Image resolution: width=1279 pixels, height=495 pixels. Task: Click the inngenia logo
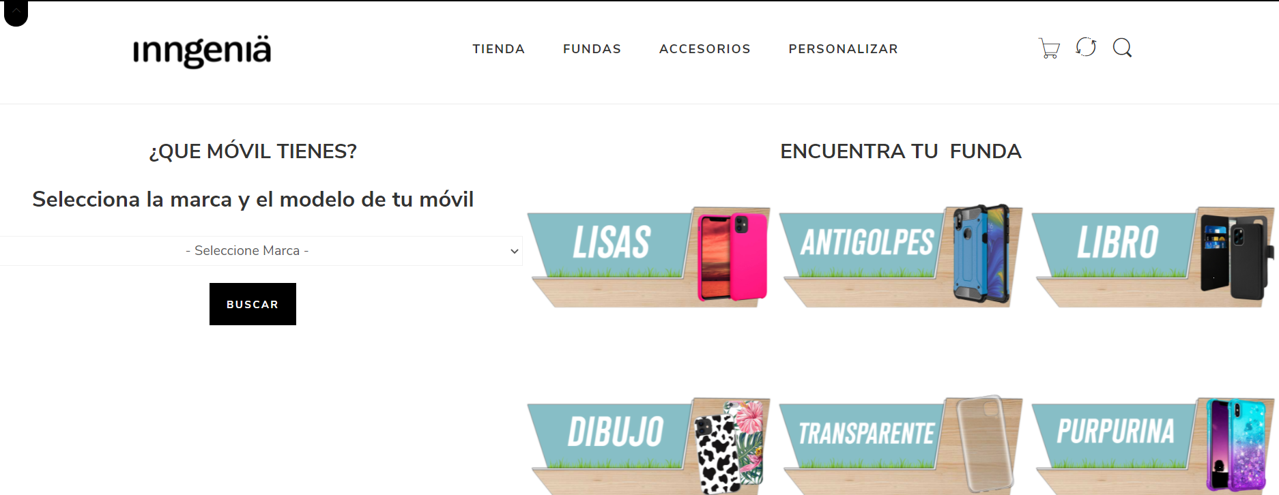point(202,51)
